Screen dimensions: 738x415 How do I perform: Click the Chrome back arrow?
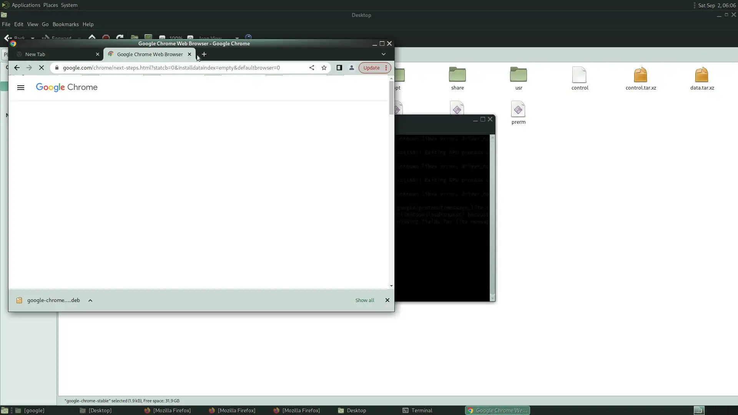pos(17,68)
